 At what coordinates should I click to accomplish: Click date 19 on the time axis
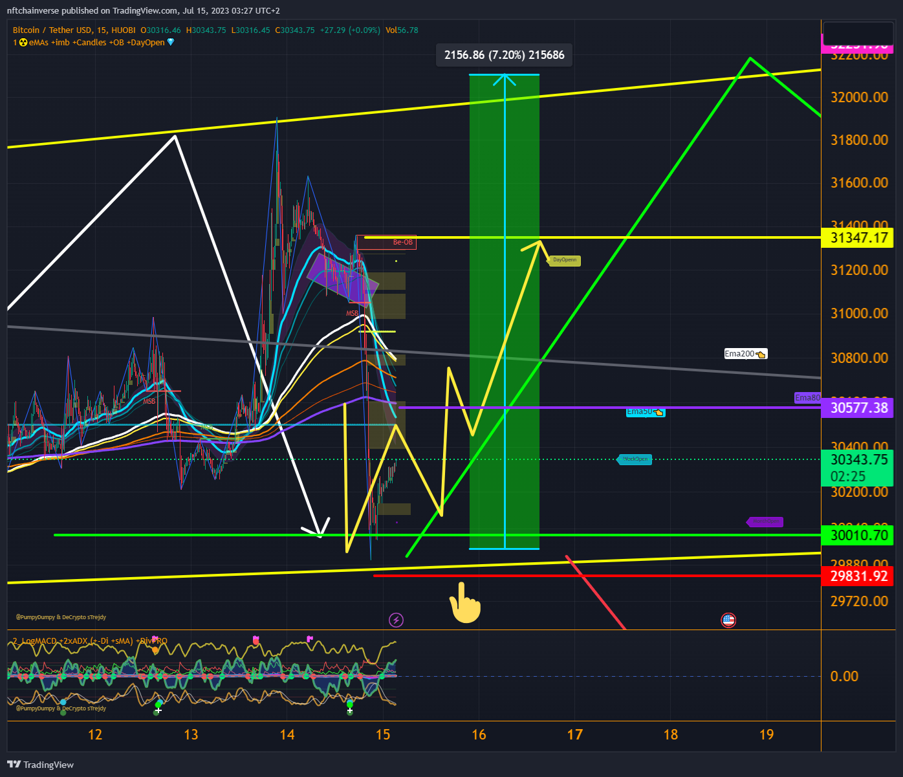click(x=767, y=734)
